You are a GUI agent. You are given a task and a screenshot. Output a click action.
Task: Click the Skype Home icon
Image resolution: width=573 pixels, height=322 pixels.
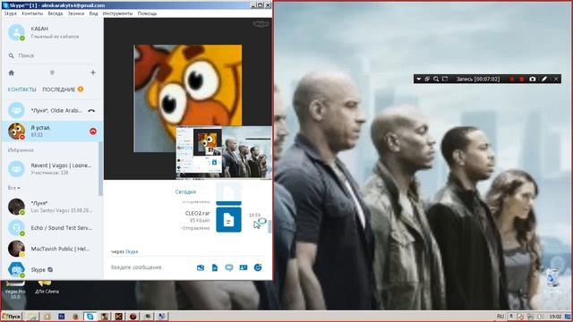point(12,72)
